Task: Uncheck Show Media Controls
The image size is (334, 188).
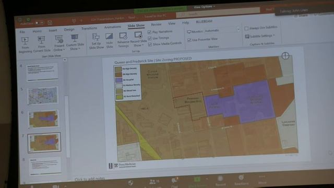Action: pos(150,44)
